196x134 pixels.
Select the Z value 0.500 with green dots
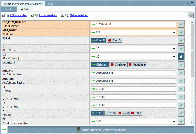(111, 113)
